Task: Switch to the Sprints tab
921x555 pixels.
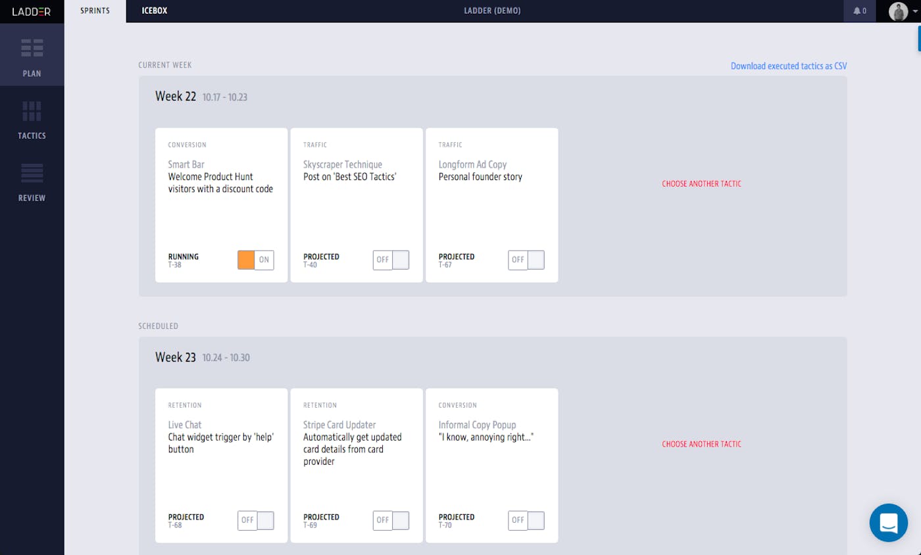Action: click(x=95, y=11)
